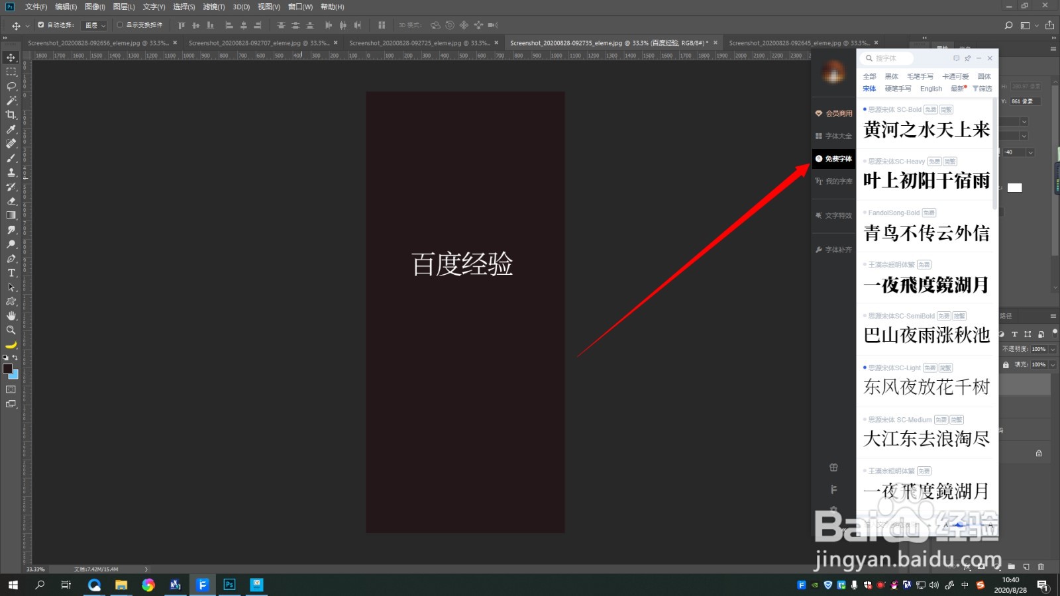The width and height of the screenshot is (1060, 596).
Task: Enable 显示变换控件 checkbox
Action: pyautogui.click(x=120, y=25)
